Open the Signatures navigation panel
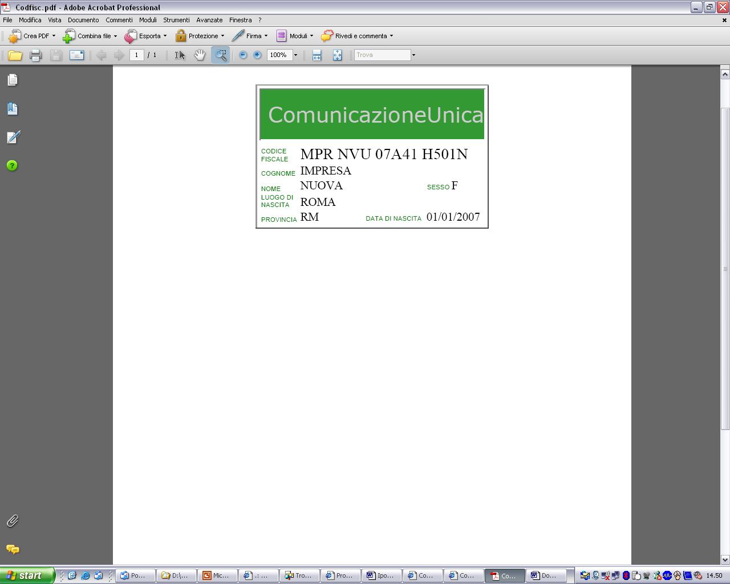Viewport: 730px width, 584px height. coord(13,137)
